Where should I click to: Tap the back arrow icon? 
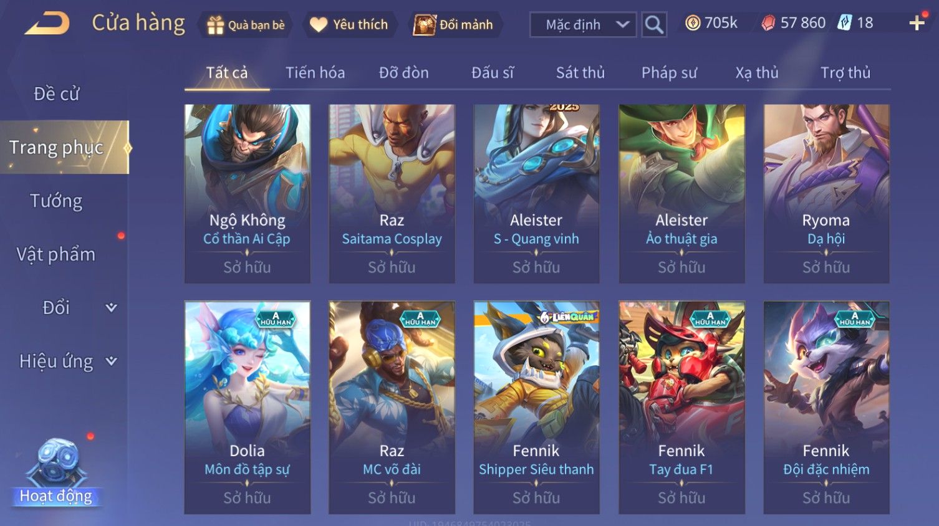click(47, 24)
